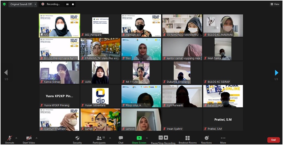The image size is (283, 145).
Task: Open the Security shield options
Action: coord(77,139)
